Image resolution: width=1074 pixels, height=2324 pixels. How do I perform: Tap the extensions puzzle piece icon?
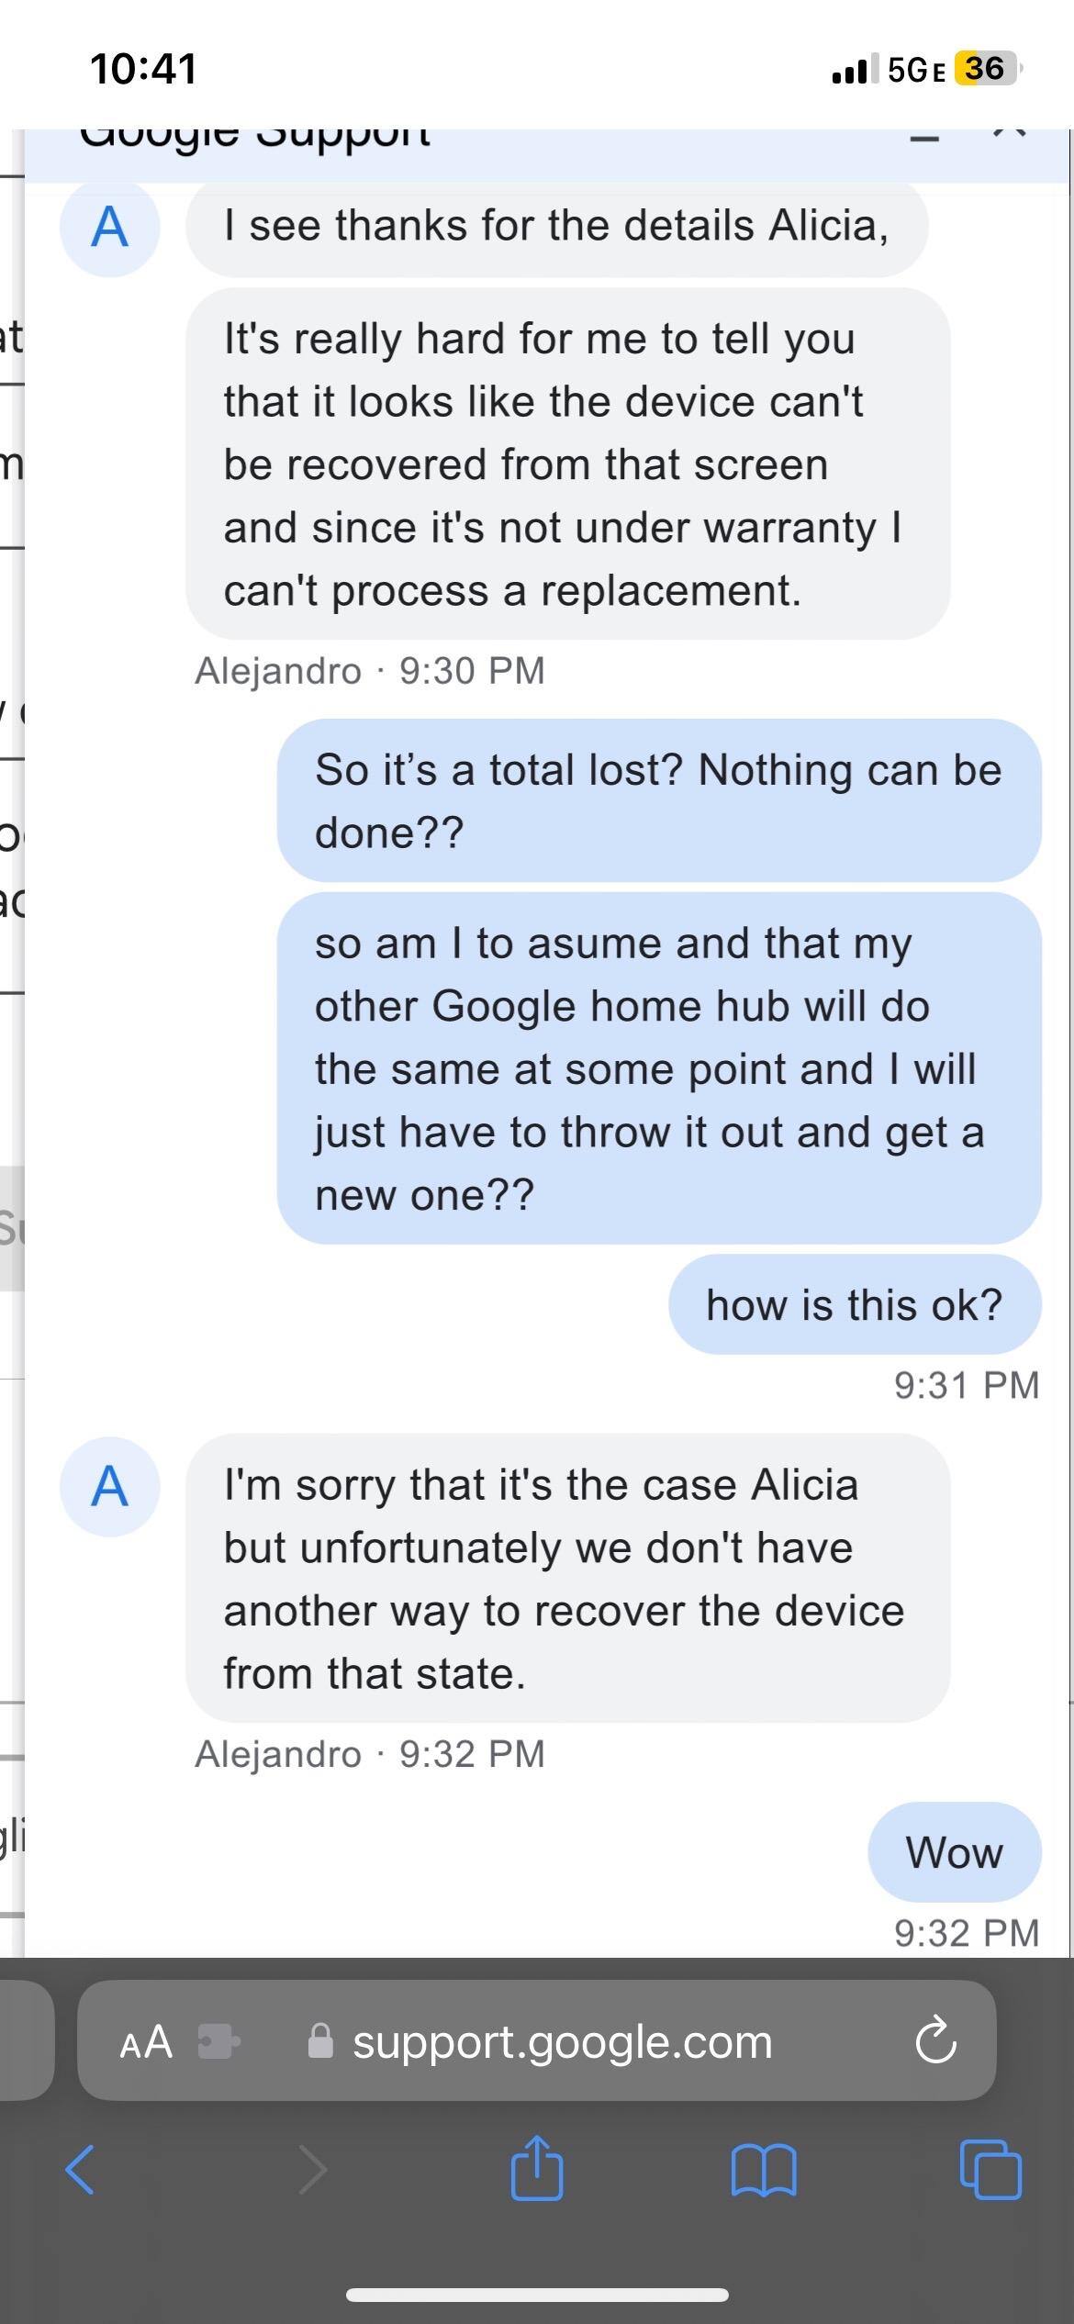point(219,2041)
